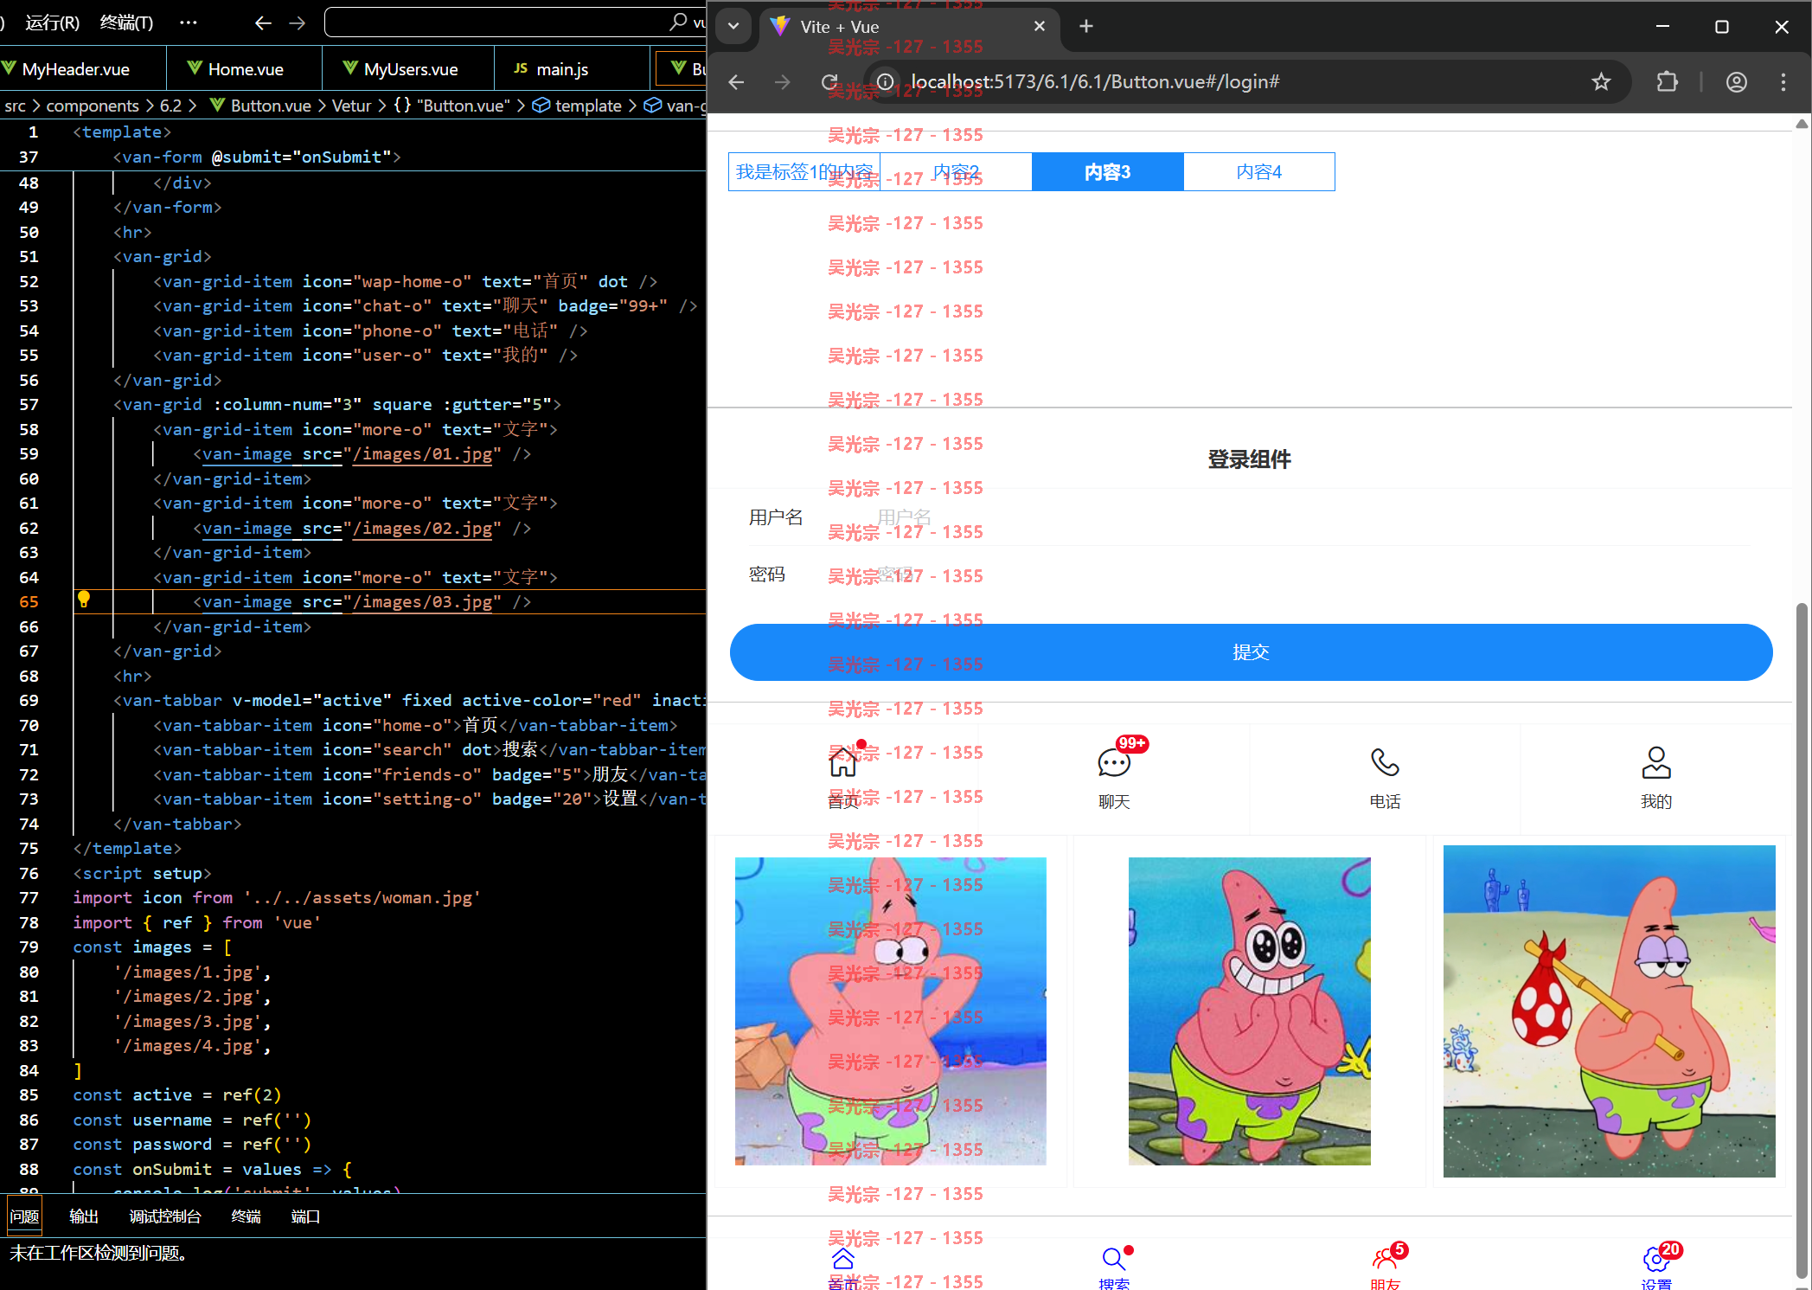This screenshot has width=1812, height=1290.
Task: View site information icon in address bar
Action: tap(886, 82)
